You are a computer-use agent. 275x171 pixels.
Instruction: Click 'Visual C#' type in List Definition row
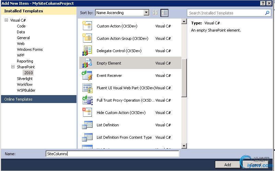[x=163, y=125]
